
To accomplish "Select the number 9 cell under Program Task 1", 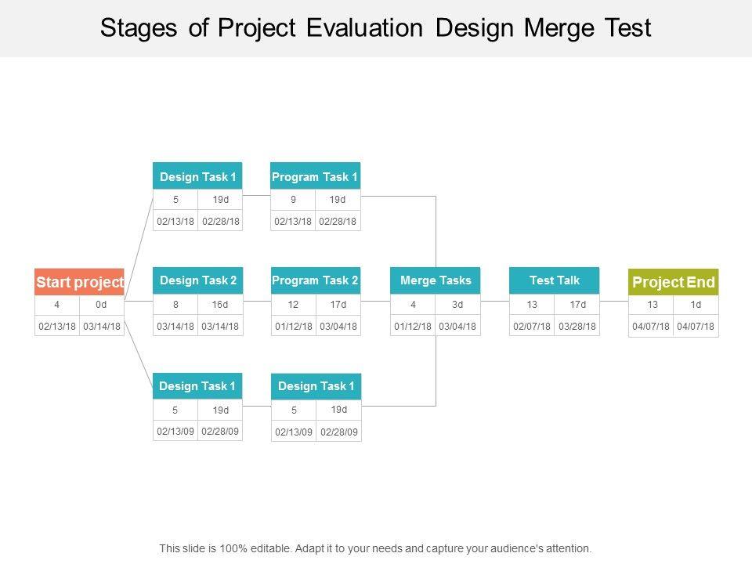I will point(294,200).
